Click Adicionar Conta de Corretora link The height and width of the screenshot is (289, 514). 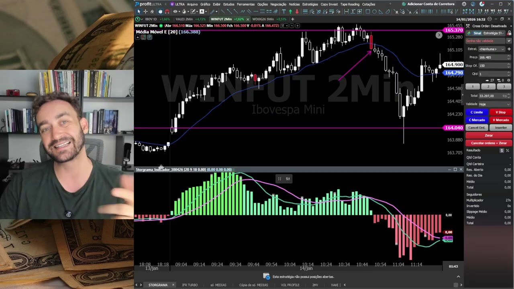click(x=428, y=4)
